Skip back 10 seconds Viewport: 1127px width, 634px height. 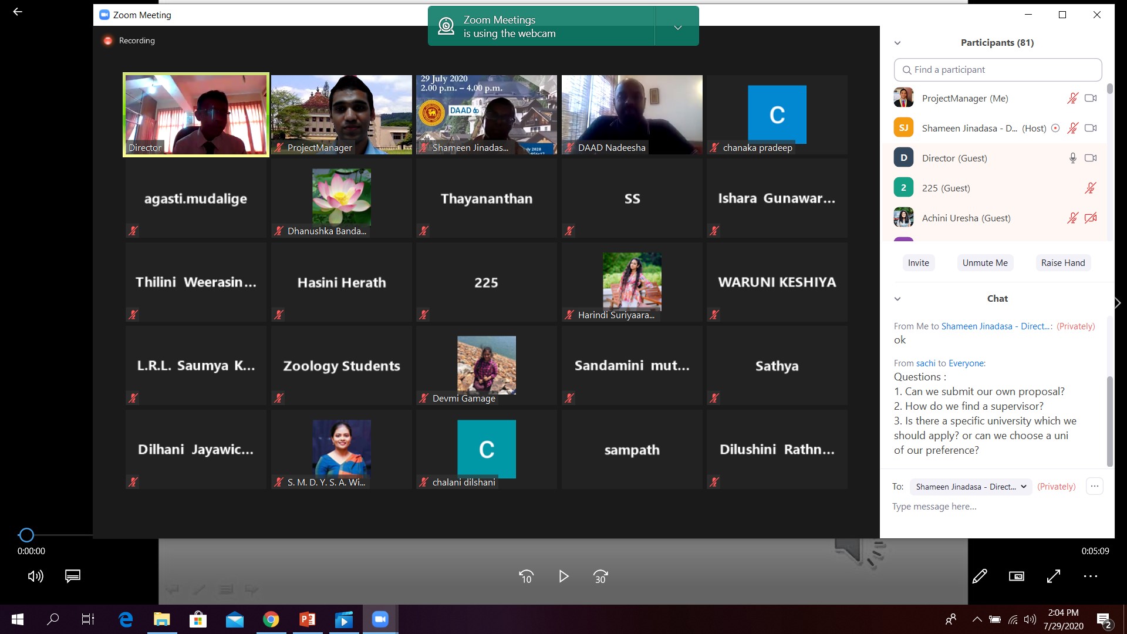pyautogui.click(x=527, y=576)
